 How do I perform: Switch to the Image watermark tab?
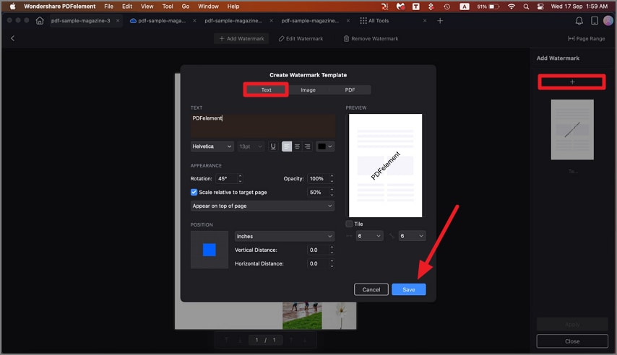click(x=308, y=89)
